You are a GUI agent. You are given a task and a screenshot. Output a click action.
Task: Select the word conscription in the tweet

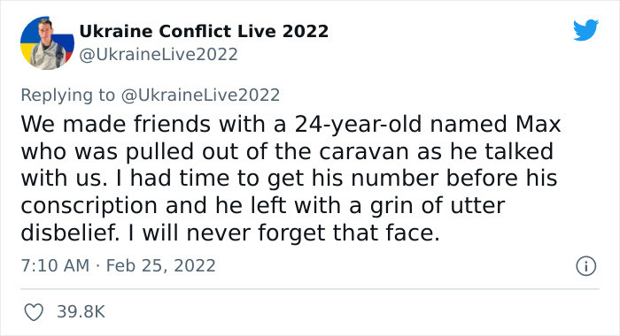click(89, 206)
